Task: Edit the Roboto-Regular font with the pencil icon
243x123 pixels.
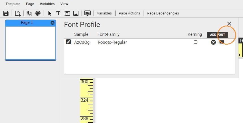Action: [x=68, y=42]
